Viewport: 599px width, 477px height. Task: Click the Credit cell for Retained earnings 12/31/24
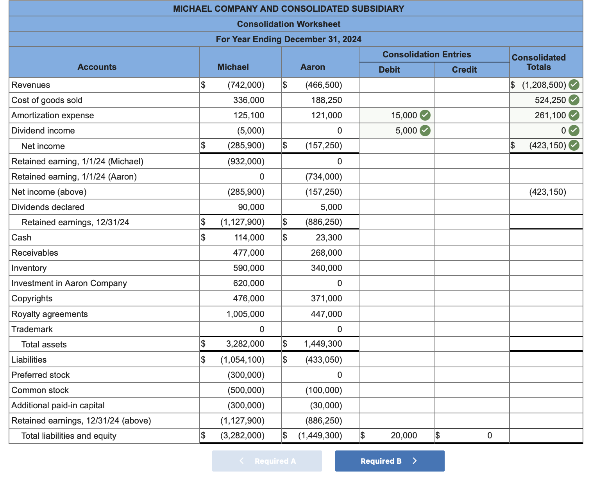[471, 222]
